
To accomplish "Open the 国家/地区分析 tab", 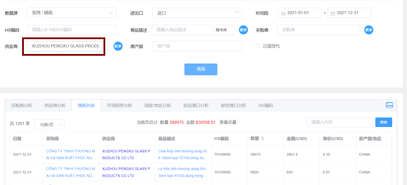I will (158, 105).
